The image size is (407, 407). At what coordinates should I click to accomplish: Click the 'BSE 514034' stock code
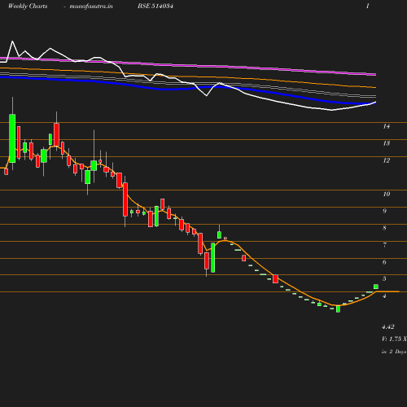pyautogui.click(x=155, y=6)
